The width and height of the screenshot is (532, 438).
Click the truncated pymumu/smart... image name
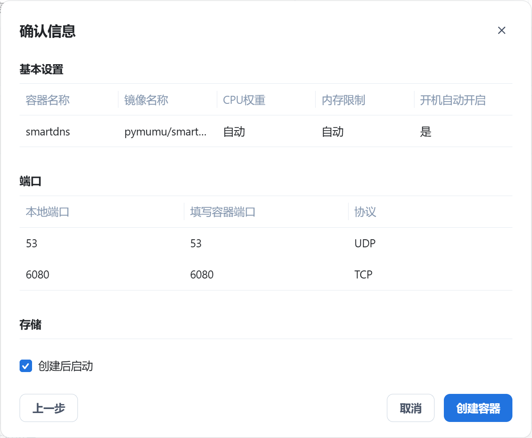[165, 132]
